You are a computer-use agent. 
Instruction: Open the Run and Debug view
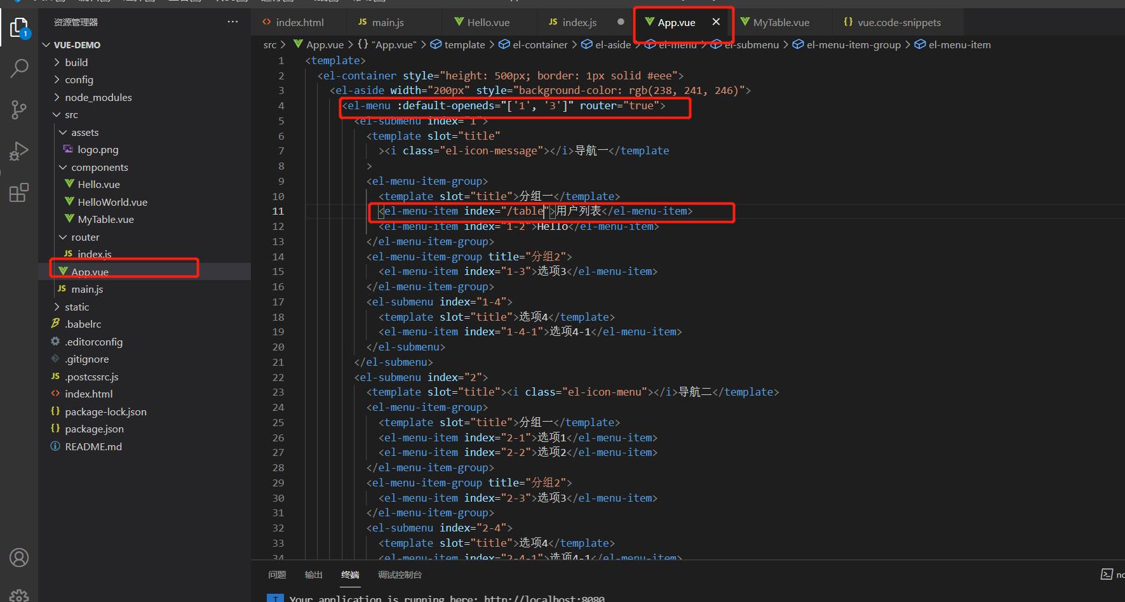pos(19,151)
